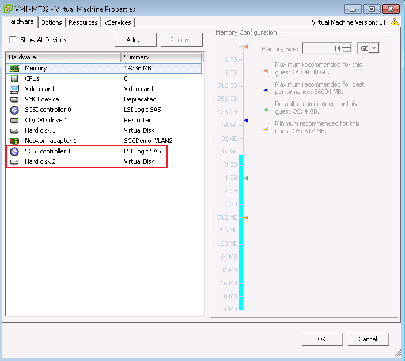Increase memory size with stepper arrow
Screen dimensions: 405x361
347,46
